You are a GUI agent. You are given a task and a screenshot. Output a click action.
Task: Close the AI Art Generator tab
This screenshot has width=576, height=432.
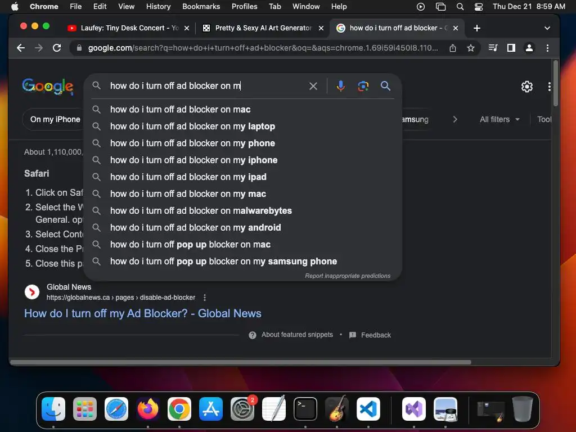[x=321, y=28]
